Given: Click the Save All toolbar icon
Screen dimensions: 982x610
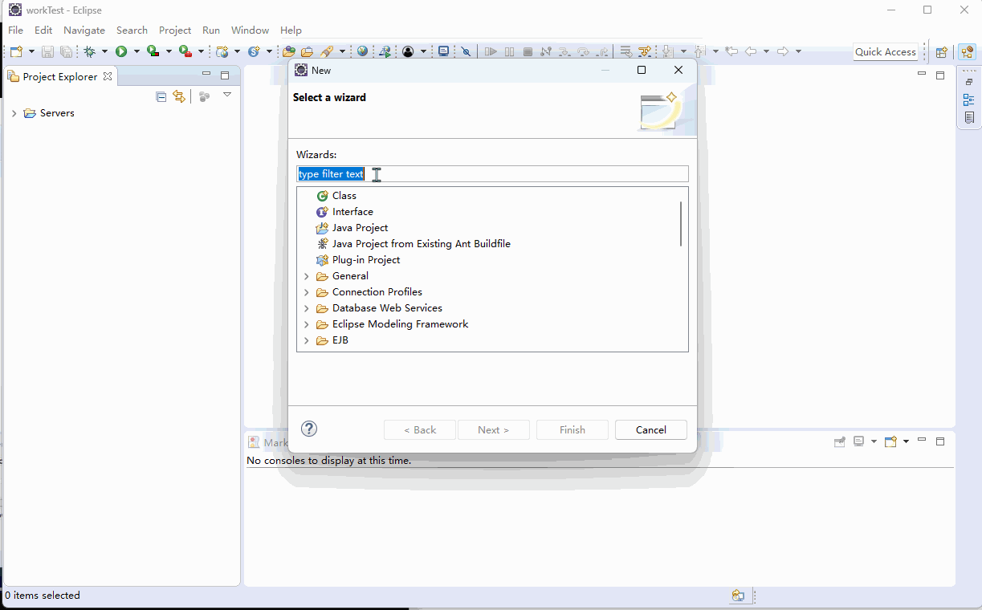Looking at the screenshot, I should (x=66, y=51).
